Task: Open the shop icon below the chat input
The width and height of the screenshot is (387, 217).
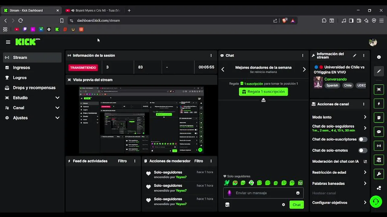Action: coord(227,205)
